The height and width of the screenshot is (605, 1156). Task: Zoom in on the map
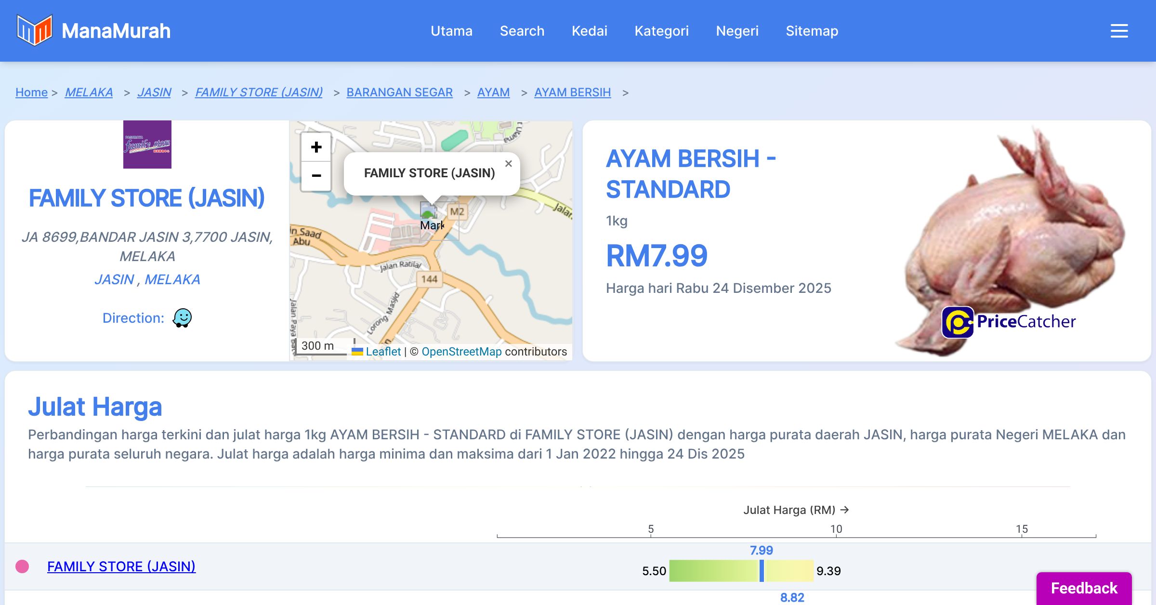click(316, 147)
